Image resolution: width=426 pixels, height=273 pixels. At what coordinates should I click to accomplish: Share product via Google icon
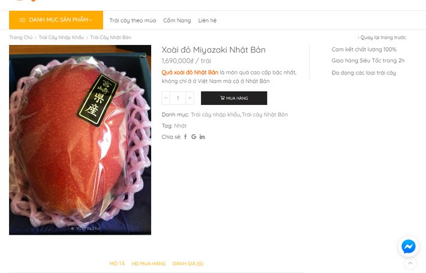click(194, 137)
